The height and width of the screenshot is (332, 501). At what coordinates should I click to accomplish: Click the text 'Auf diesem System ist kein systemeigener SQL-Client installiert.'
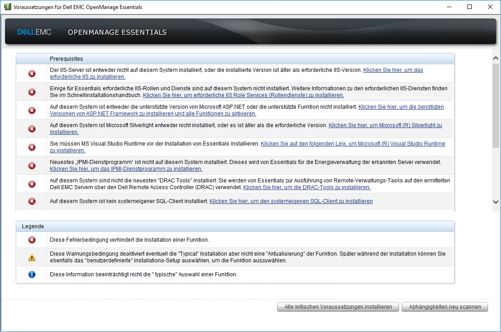click(x=129, y=201)
